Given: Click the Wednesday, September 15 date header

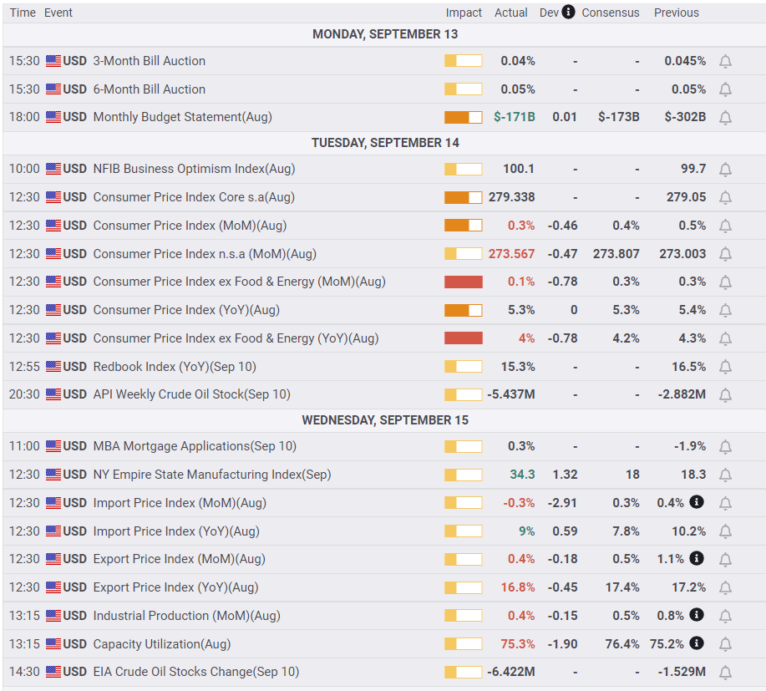Looking at the screenshot, I should pyautogui.click(x=385, y=420).
